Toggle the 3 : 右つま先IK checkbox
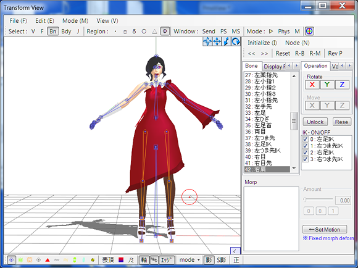Screen dimensions: 358x268 click(306, 159)
